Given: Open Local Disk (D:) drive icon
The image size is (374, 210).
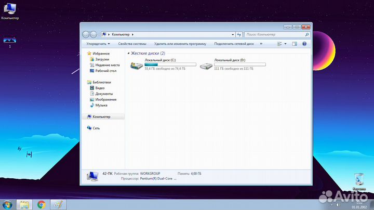Looking at the screenshot, I should point(206,65).
